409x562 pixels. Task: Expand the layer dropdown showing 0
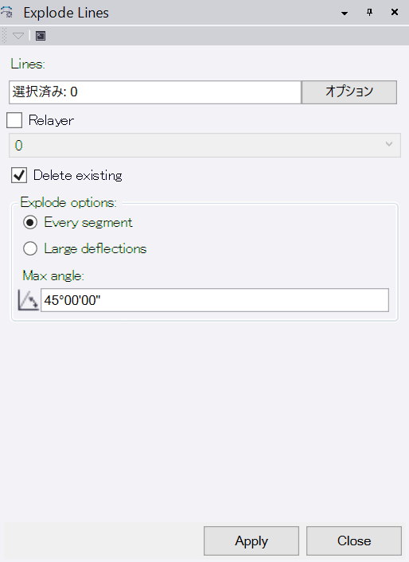204,145
